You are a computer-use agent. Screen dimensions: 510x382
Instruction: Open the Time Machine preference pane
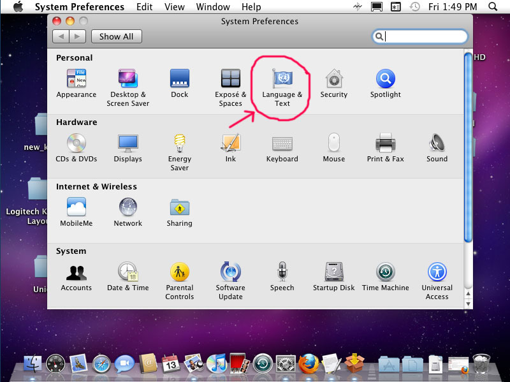(386, 277)
